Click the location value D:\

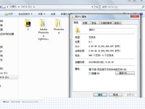point(90,42)
